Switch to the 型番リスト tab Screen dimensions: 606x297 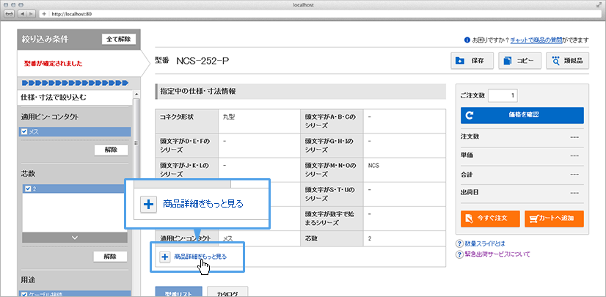point(178,292)
